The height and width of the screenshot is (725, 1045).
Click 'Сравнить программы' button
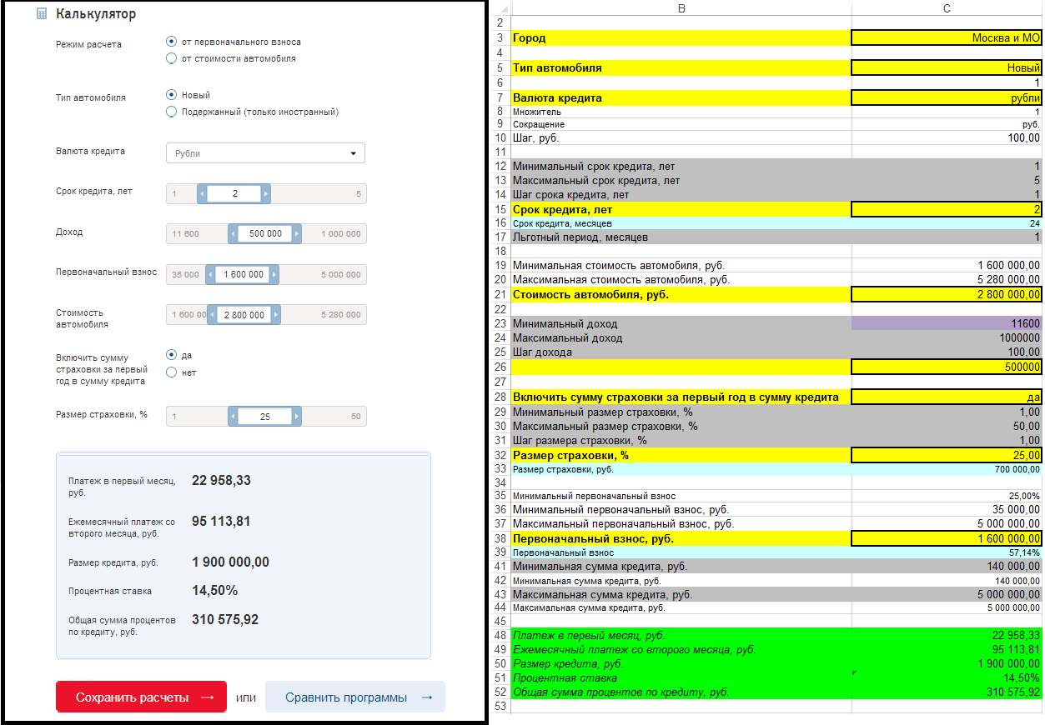tap(355, 697)
